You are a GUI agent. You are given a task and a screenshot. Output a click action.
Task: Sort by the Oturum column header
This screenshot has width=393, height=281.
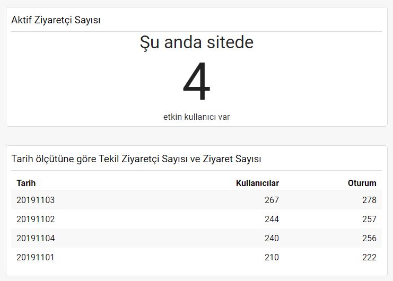point(362,183)
